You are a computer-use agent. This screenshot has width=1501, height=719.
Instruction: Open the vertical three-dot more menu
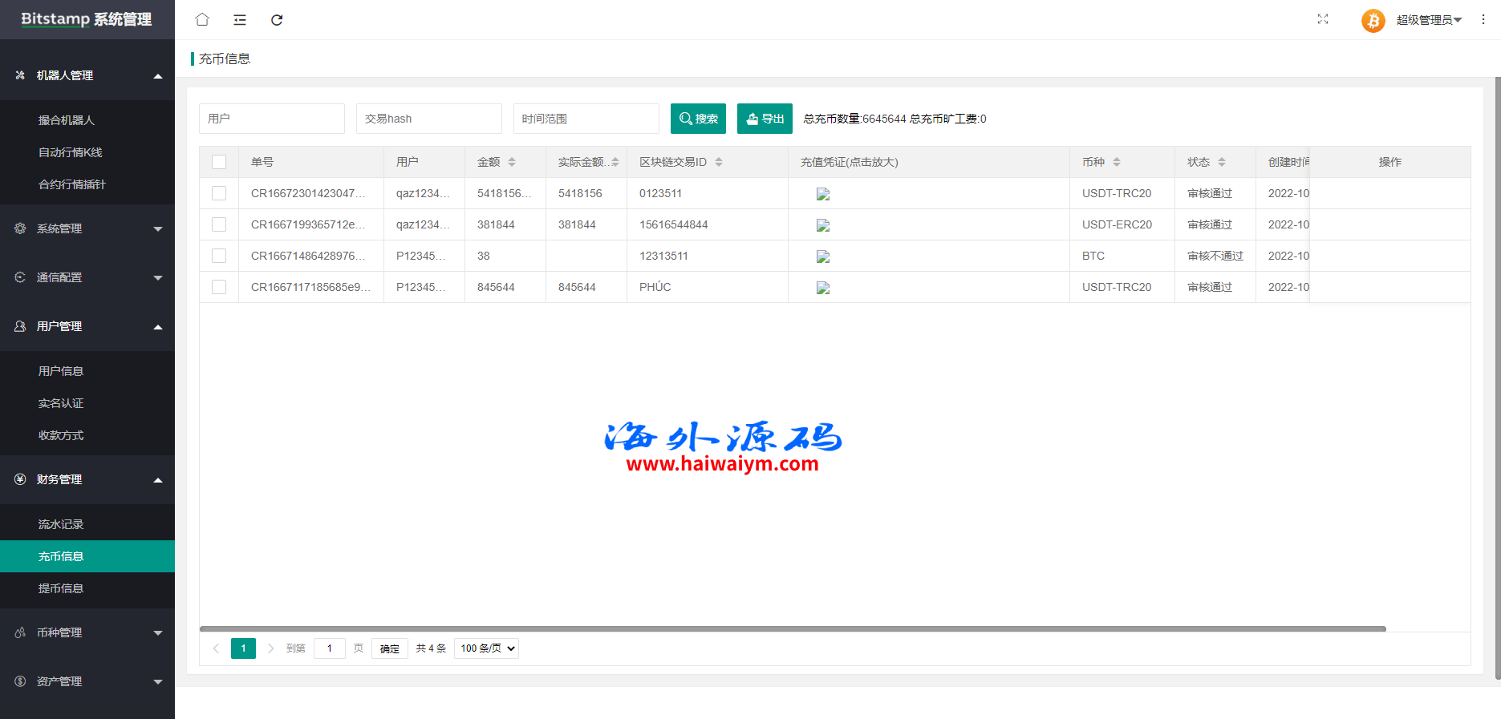(x=1483, y=19)
